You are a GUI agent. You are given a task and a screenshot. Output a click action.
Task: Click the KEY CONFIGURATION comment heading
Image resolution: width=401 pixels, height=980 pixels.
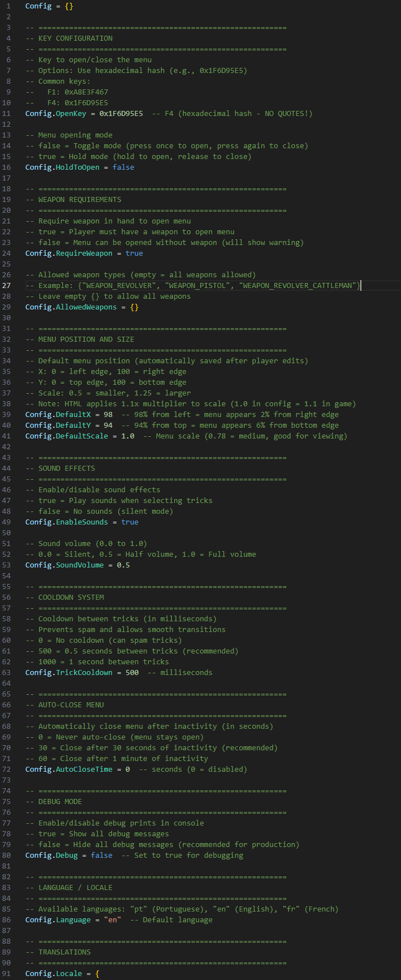coord(75,38)
